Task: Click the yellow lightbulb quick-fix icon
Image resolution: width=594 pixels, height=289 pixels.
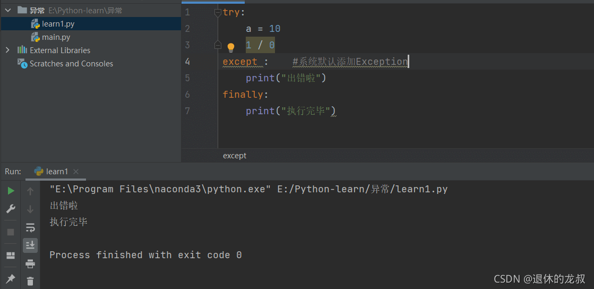Action: [231, 47]
